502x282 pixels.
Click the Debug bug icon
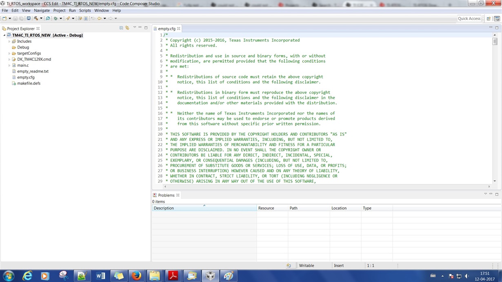(x=56, y=18)
